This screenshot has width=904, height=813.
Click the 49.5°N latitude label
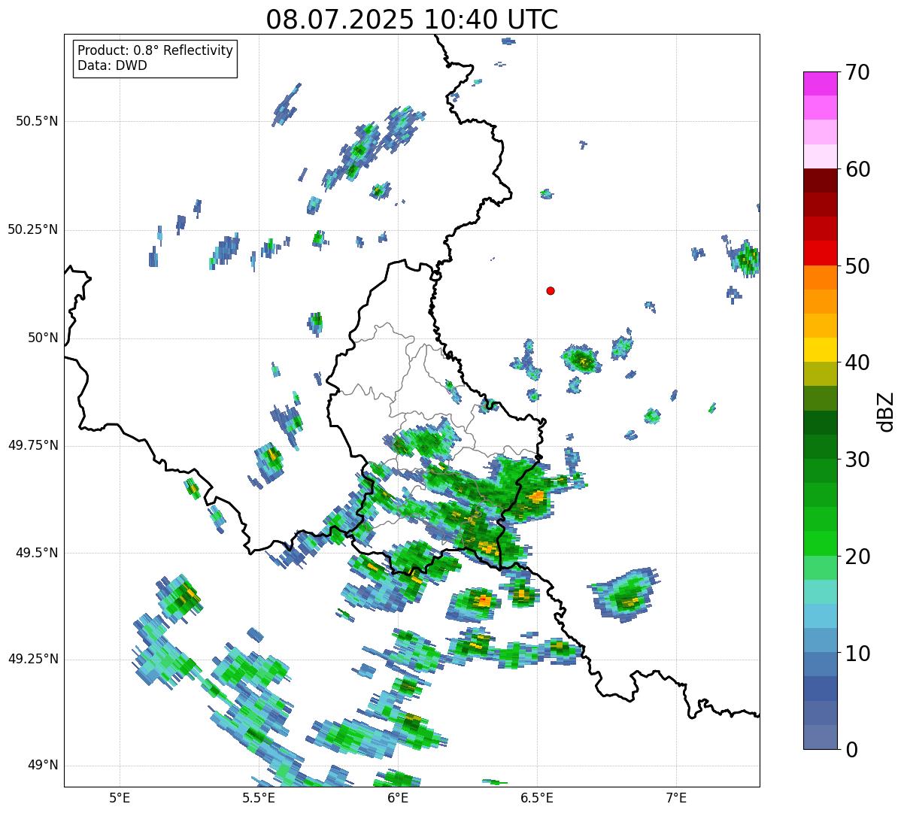pos(37,553)
